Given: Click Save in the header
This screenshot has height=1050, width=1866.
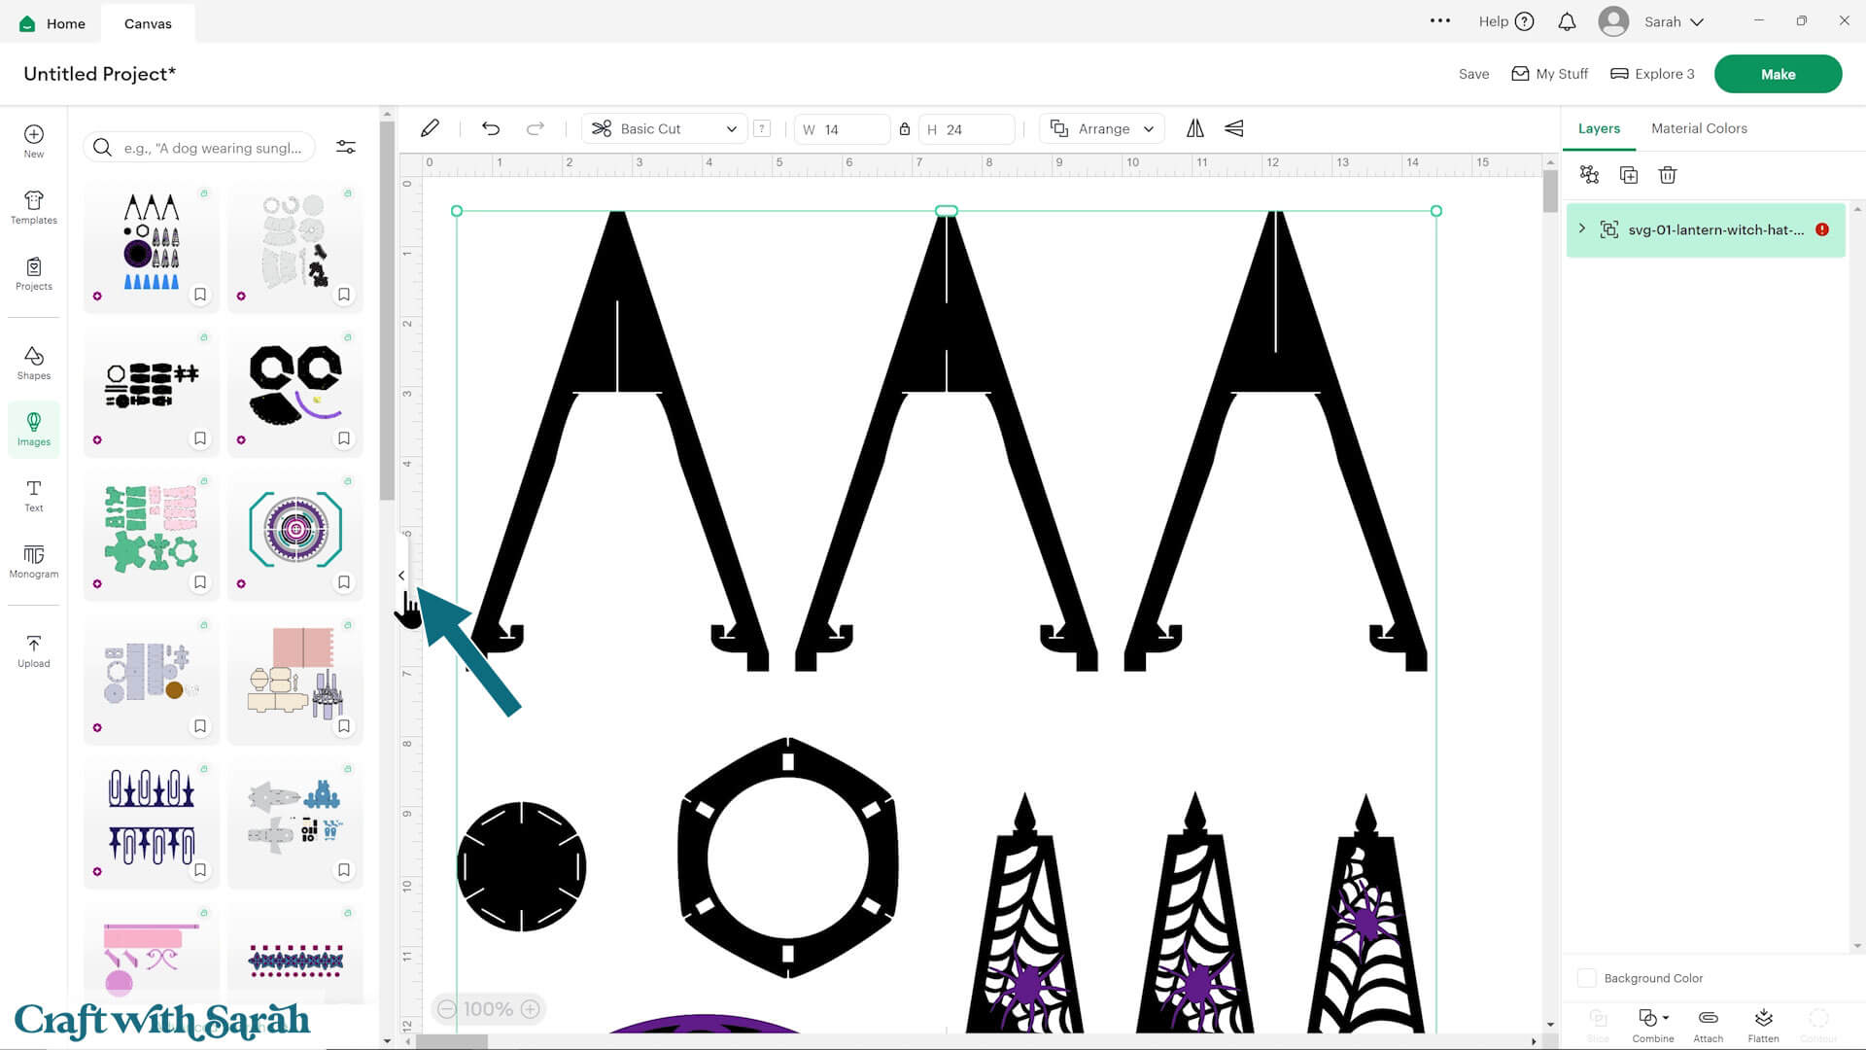Looking at the screenshot, I should click(x=1473, y=74).
